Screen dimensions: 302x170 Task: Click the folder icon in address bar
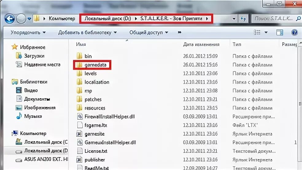coord(37,18)
